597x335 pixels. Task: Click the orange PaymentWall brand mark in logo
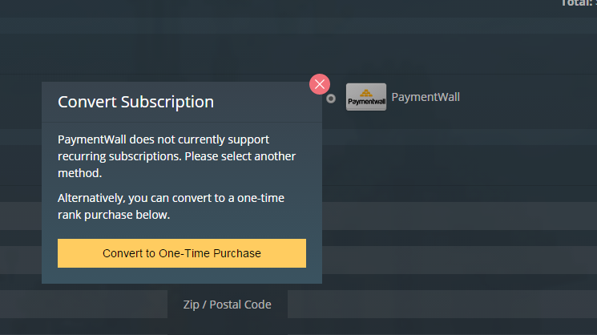[366, 92]
